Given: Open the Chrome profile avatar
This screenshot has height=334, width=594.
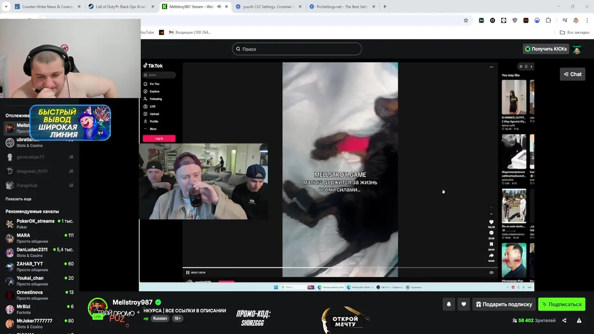Looking at the screenshot, I should [x=576, y=20].
